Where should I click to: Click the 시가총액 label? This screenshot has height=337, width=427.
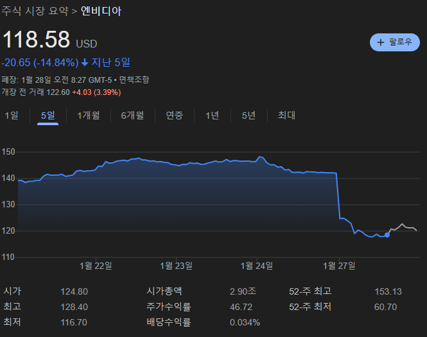pos(164,291)
